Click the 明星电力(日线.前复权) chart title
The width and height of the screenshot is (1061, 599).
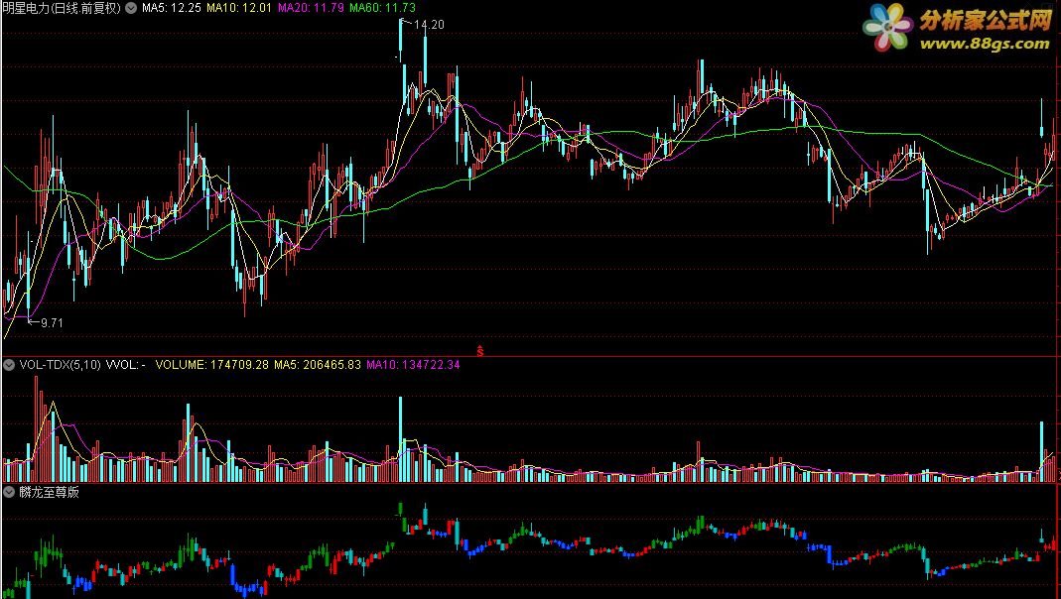click(62, 8)
